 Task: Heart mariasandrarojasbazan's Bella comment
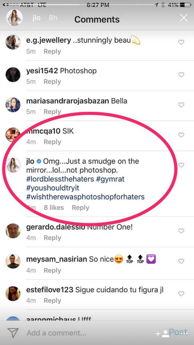coord(181,105)
